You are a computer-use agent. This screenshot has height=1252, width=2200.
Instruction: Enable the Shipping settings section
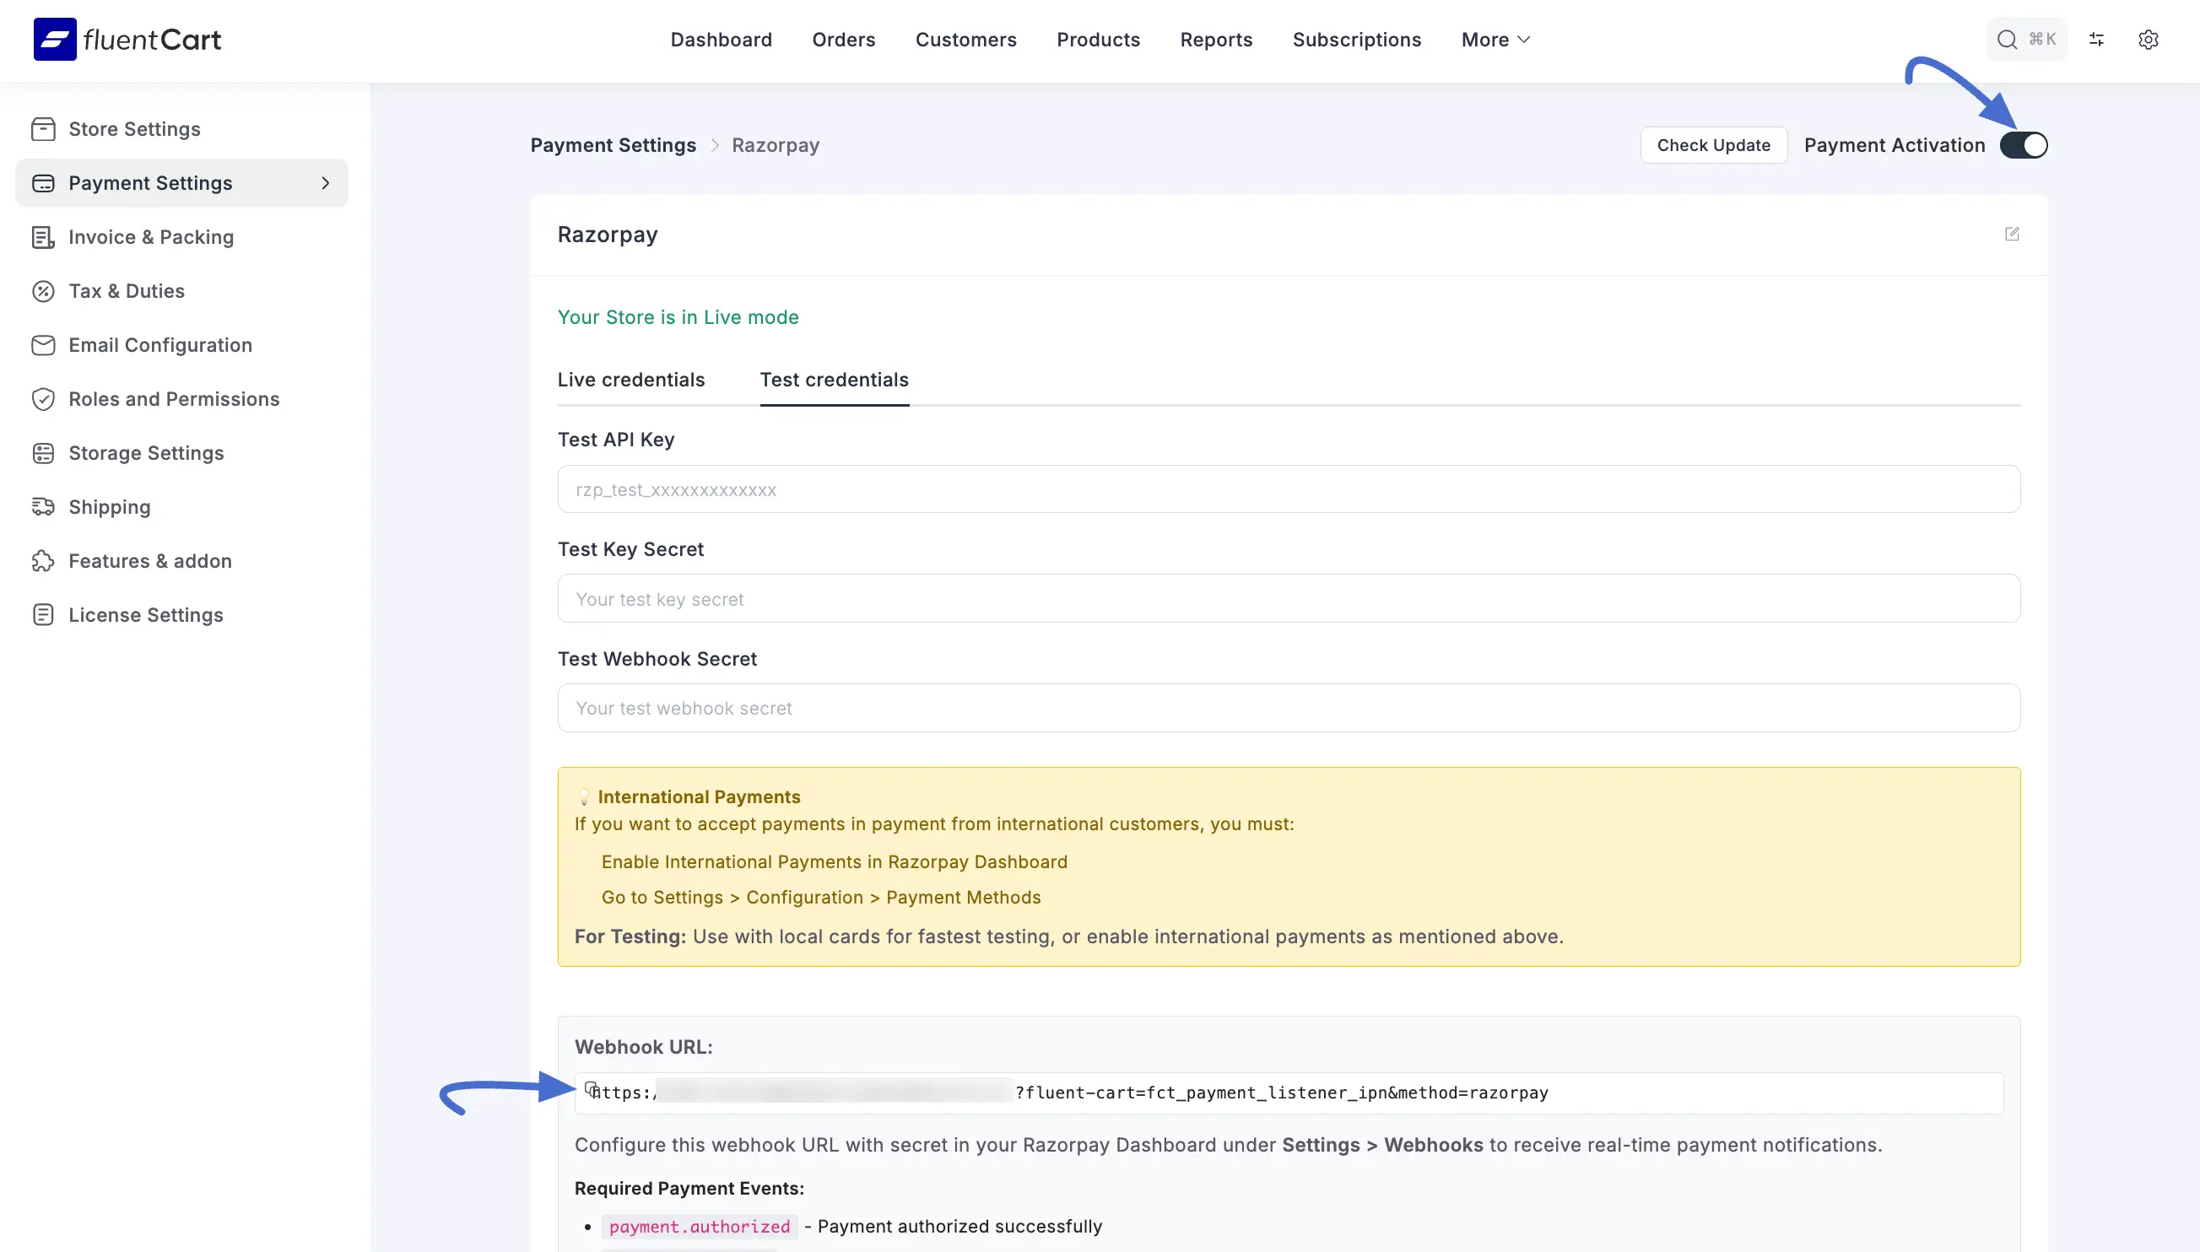click(x=108, y=506)
